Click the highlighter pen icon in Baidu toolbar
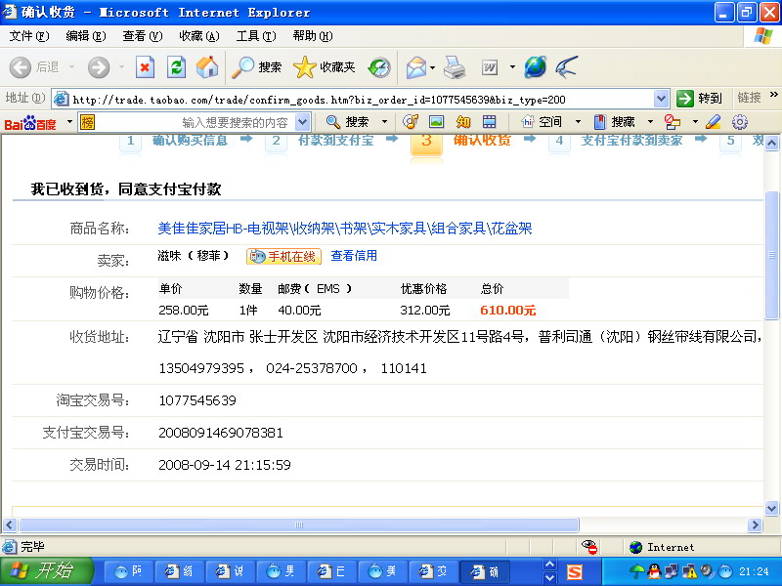Screen dimensions: 782x586 tap(714, 121)
